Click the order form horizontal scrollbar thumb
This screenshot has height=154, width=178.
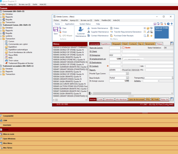point(112,93)
